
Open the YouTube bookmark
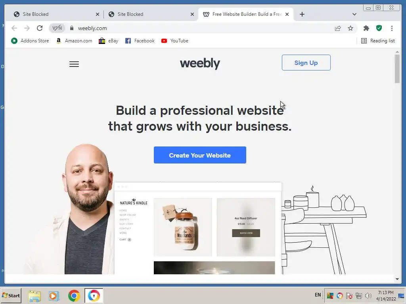tap(175, 41)
